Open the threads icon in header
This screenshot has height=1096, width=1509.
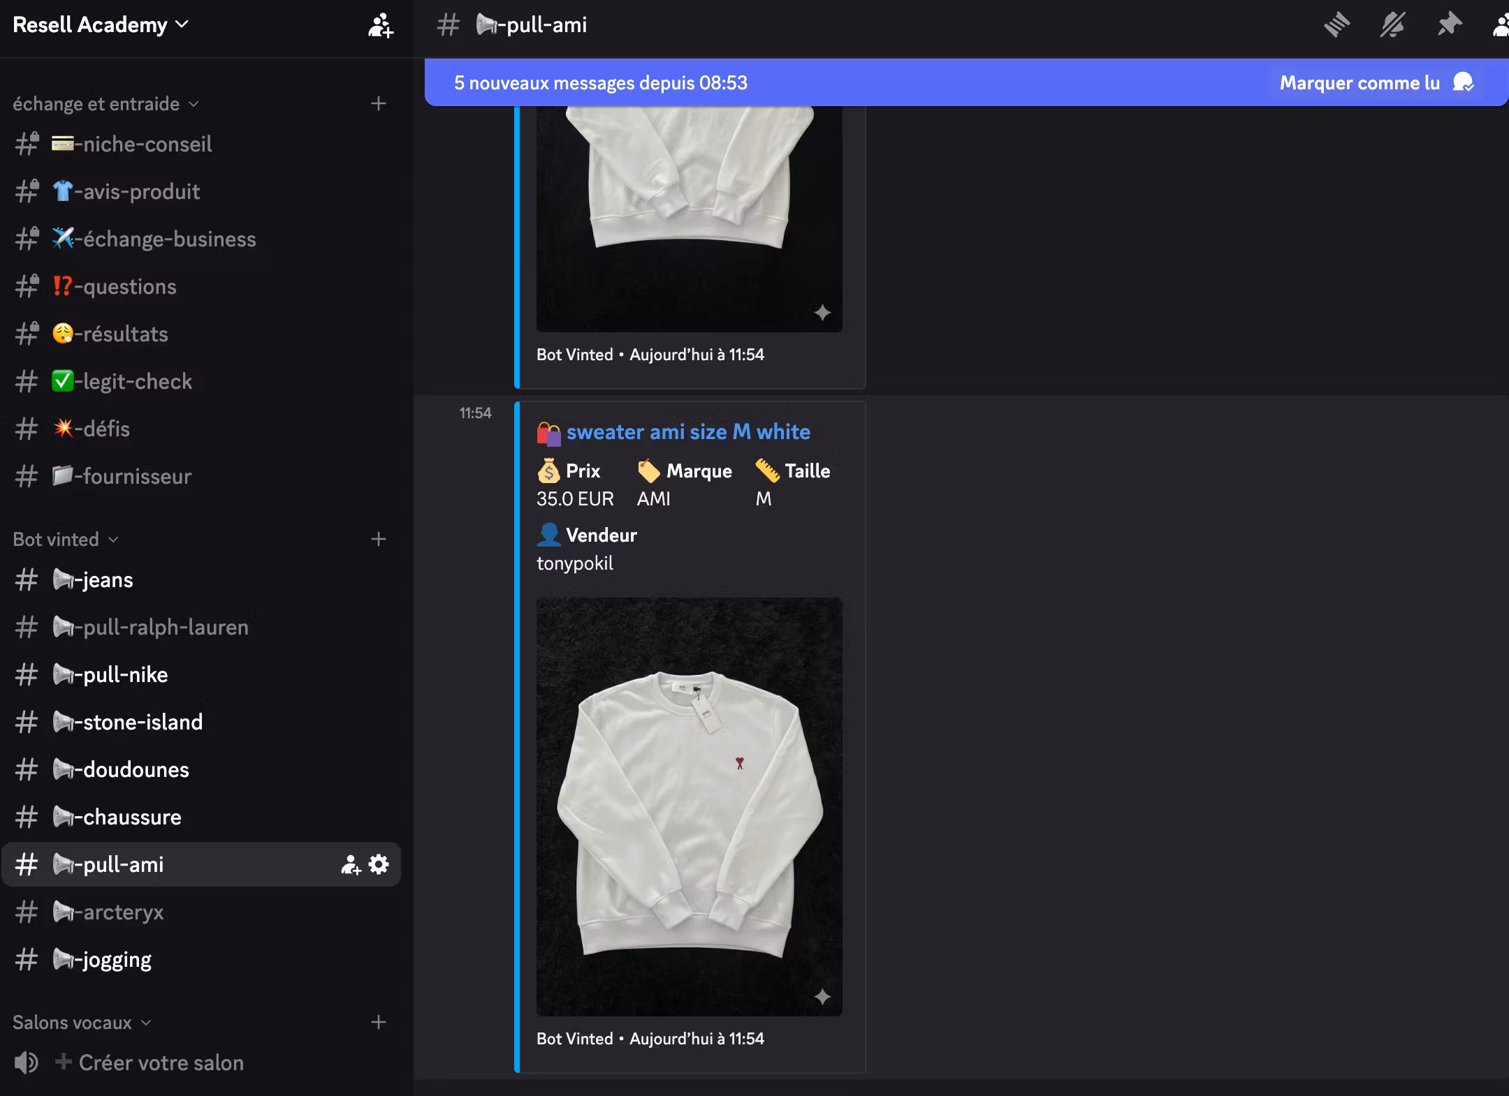pyautogui.click(x=1336, y=25)
